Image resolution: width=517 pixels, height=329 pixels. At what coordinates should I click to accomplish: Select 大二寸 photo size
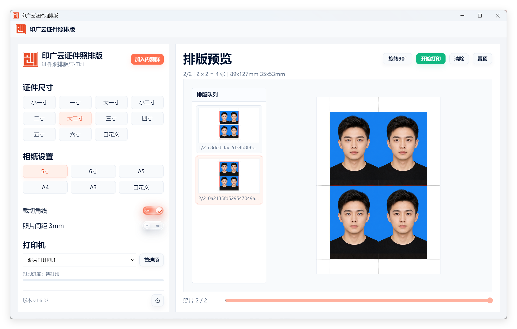pos(75,119)
